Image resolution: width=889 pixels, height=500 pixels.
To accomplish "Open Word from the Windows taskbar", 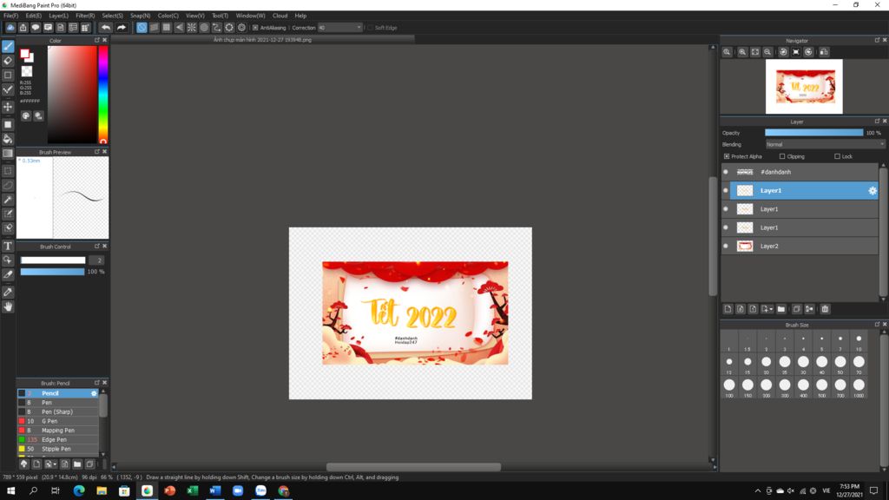I will [x=215, y=491].
